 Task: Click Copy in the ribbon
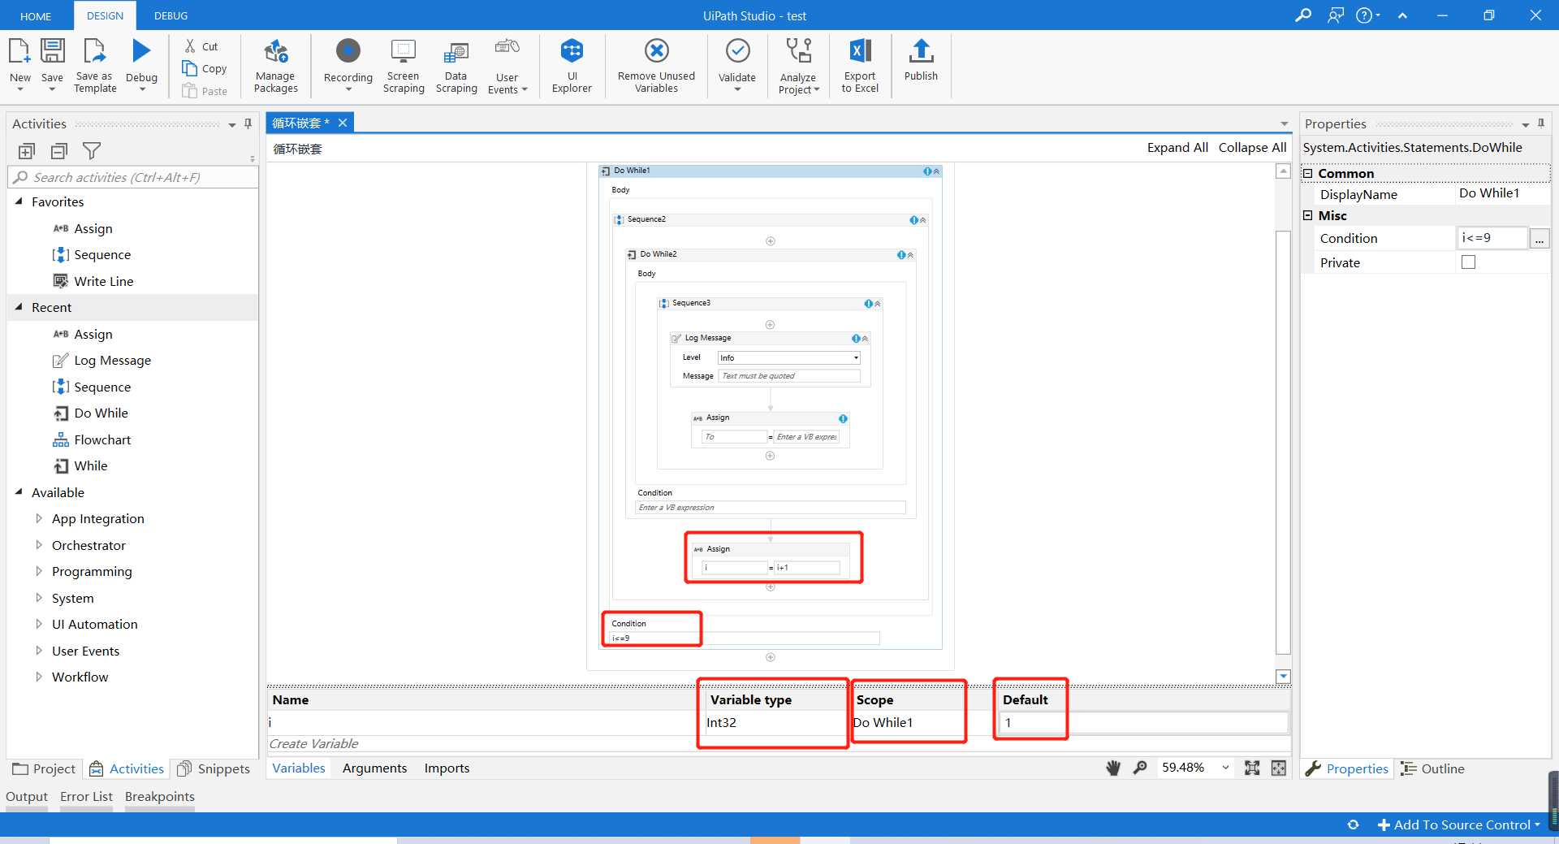point(205,68)
